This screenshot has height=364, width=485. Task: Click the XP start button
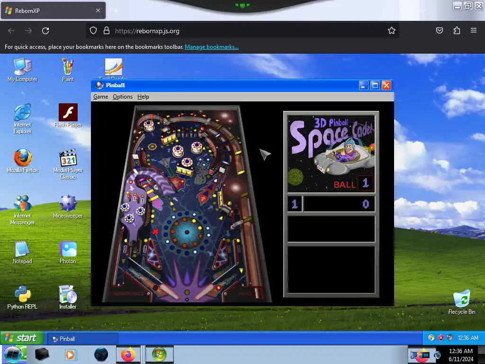click(22, 337)
